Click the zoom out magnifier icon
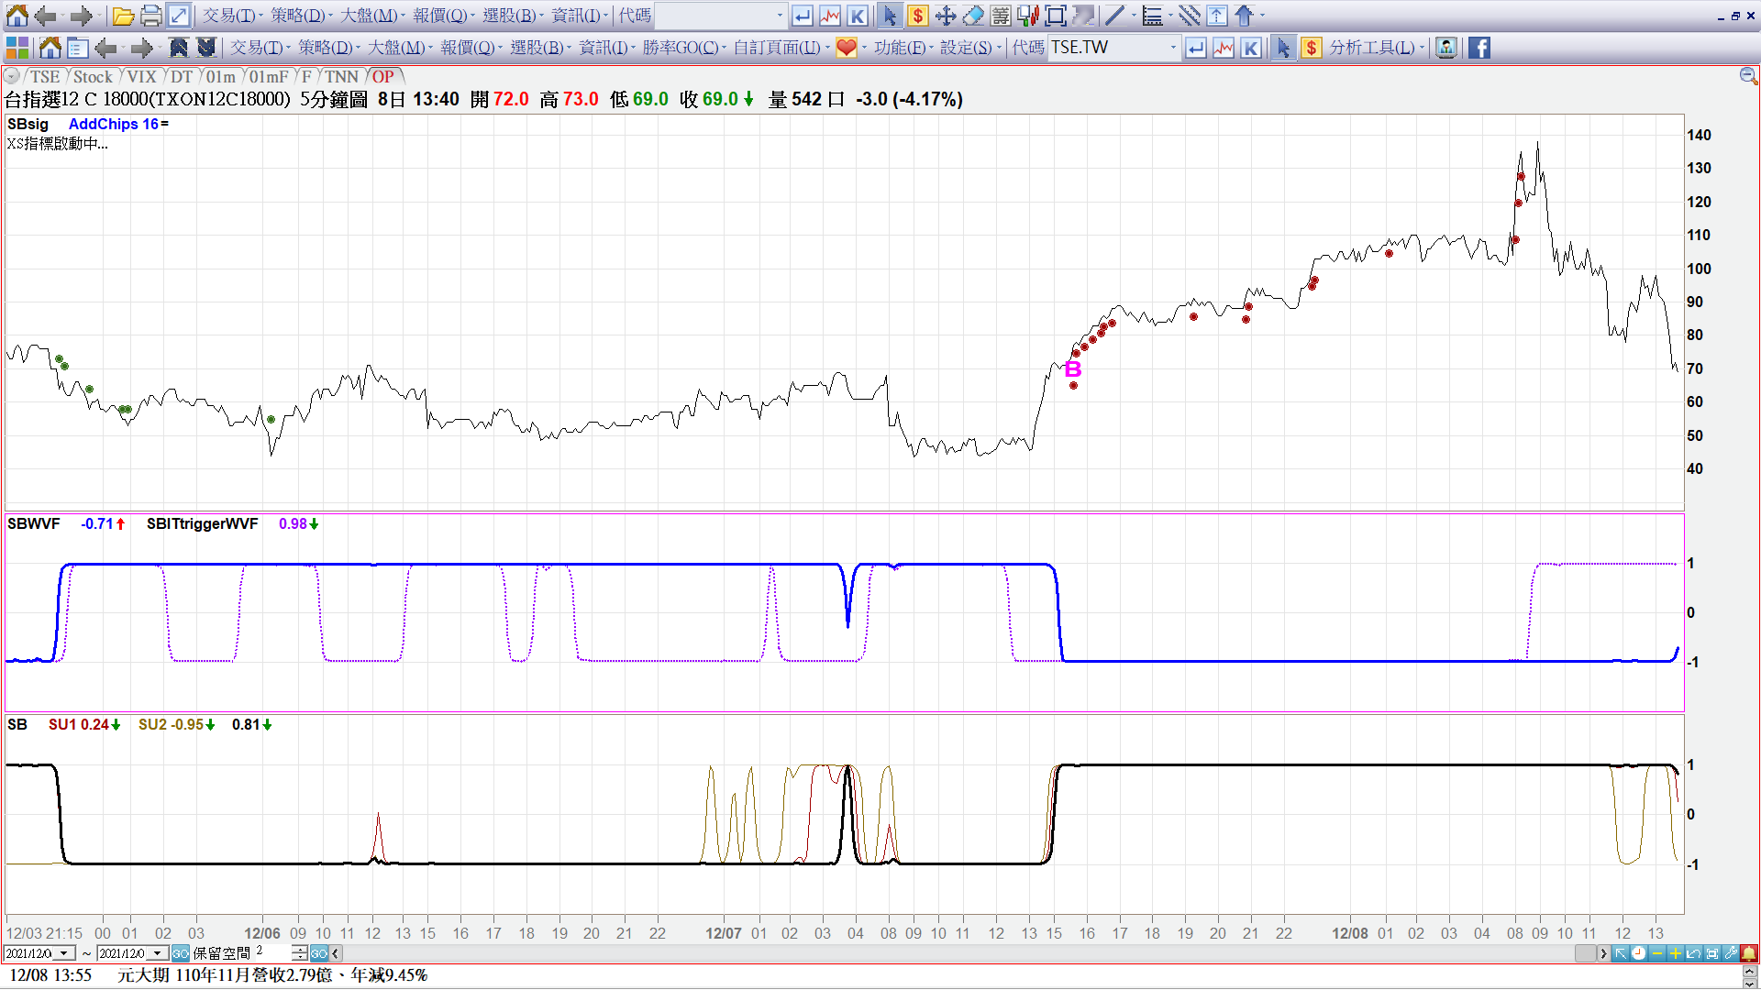 (1748, 76)
